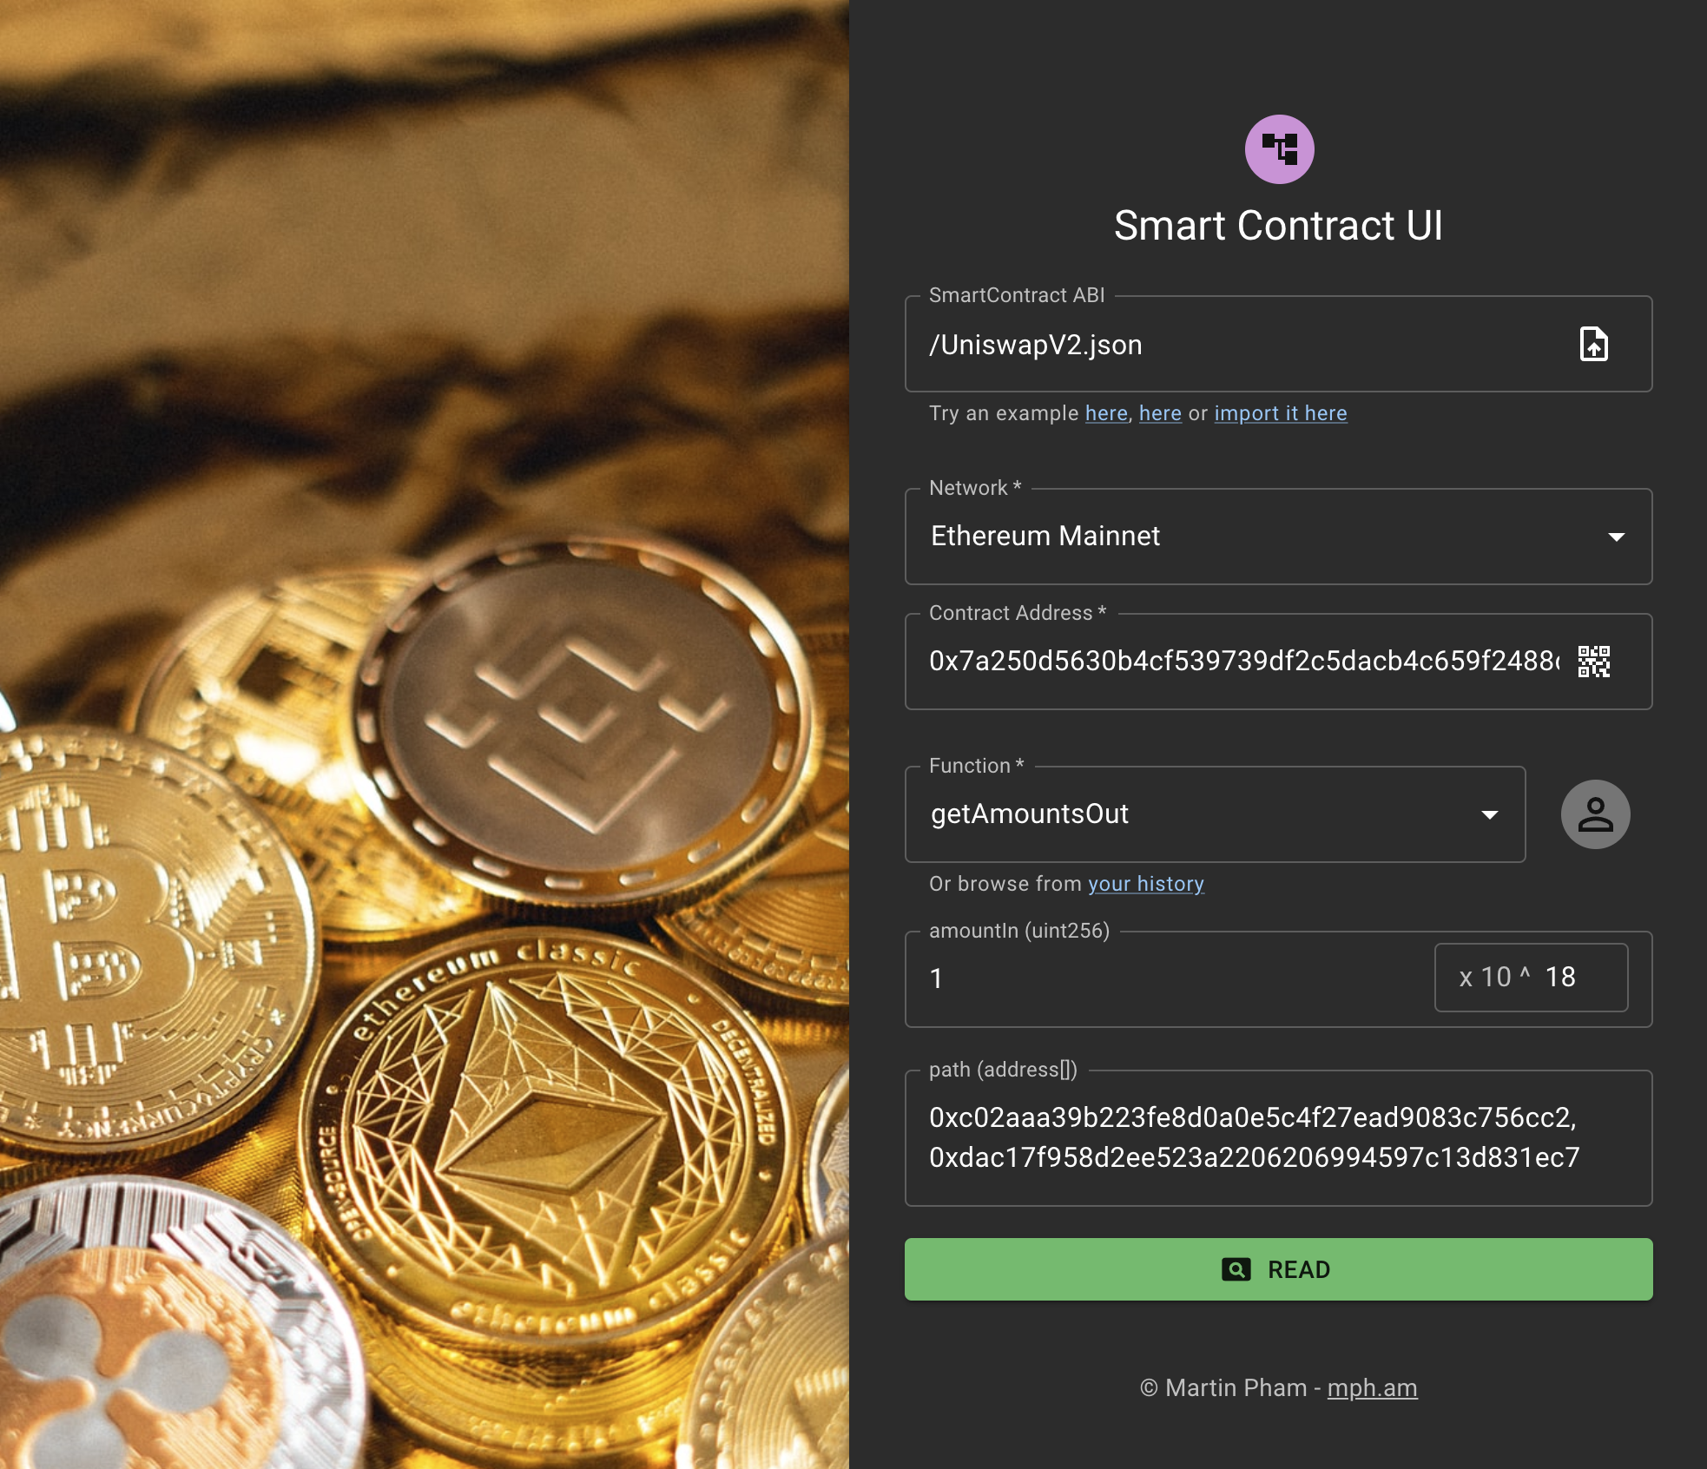1707x1469 pixels.
Task: Expand the Function dropdown arrow
Action: pos(1489,814)
